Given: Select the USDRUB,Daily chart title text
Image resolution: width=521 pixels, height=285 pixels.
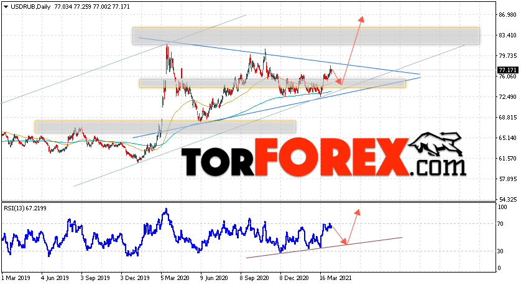Looking at the screenshot, I should click(30, 7).
